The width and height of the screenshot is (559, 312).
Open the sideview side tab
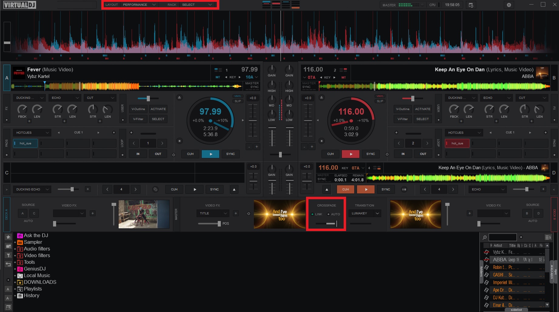coord(552,272)
